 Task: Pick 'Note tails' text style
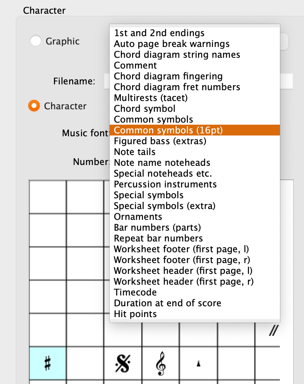[135, 152]
